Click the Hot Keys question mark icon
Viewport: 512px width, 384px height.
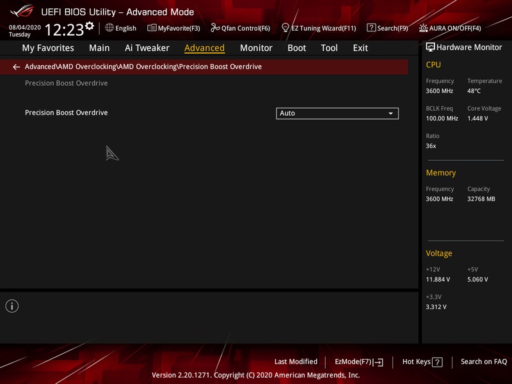[437, 362]
